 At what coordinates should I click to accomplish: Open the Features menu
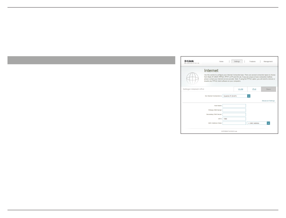tap(252, 61)
